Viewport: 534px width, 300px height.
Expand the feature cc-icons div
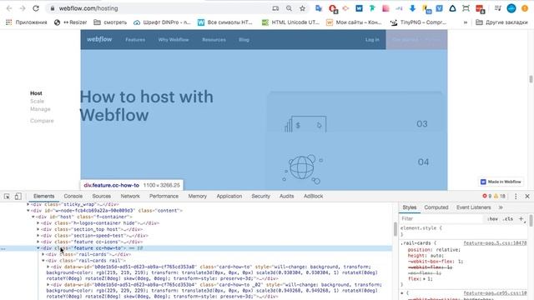click(x=38, y=242)
